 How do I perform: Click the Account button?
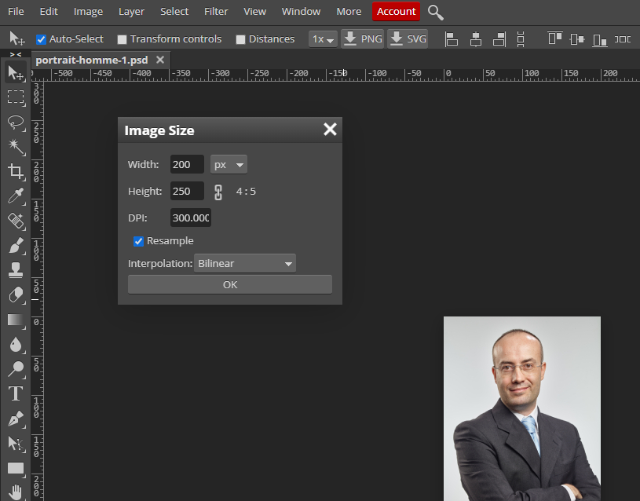(x=396, y=12)
